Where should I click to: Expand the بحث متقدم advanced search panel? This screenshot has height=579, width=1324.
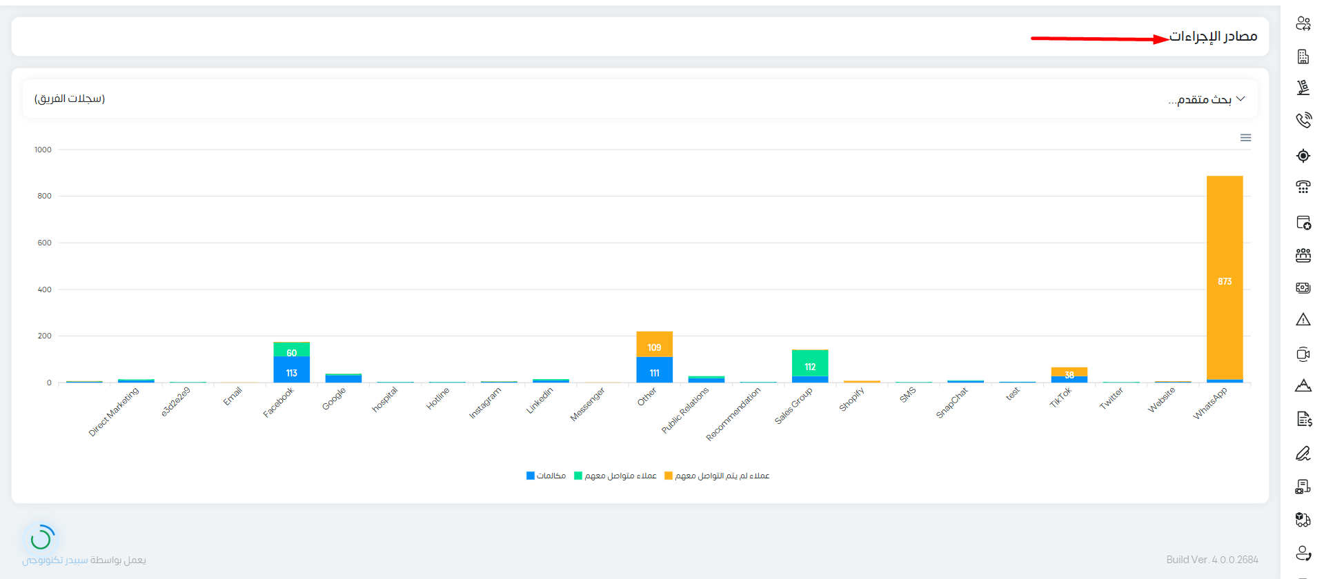coord(1207,99)
